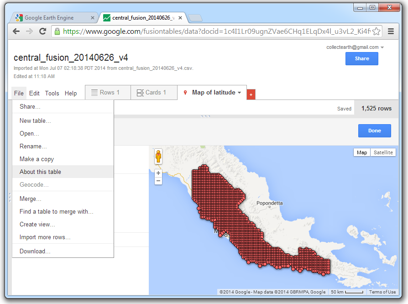Minimize the Chrome browser window
This screenshot has height=304, width=408.
pos(360,8)
